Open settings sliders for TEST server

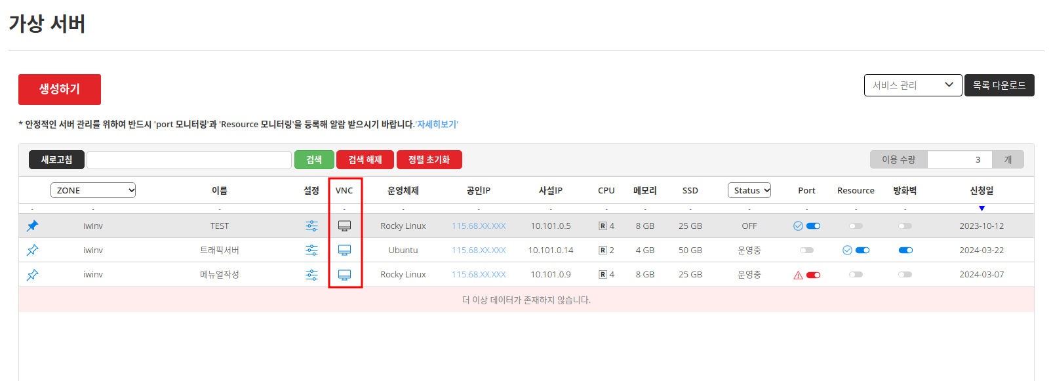pos(311,226)
